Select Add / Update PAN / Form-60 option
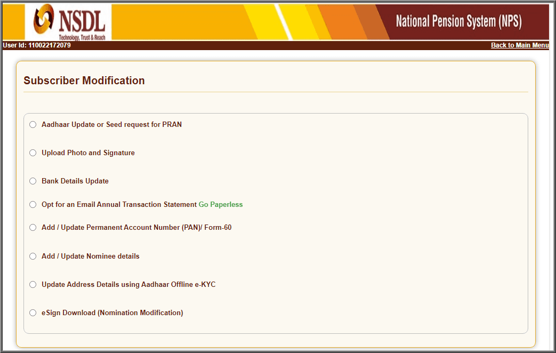This screenshot has height=353, width=556. coord(33,227)
